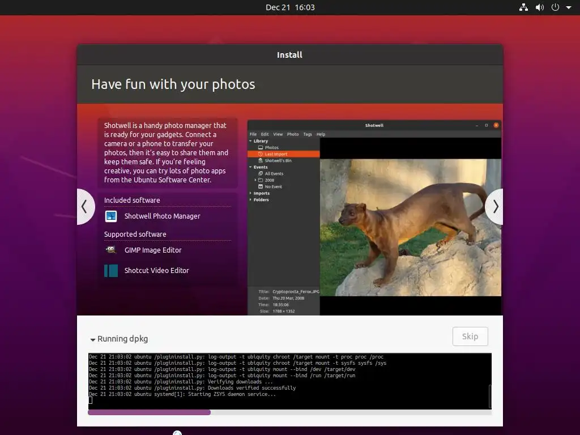Open the network status icon in top bar
580x435 pixels.
[x=523, y=7]
